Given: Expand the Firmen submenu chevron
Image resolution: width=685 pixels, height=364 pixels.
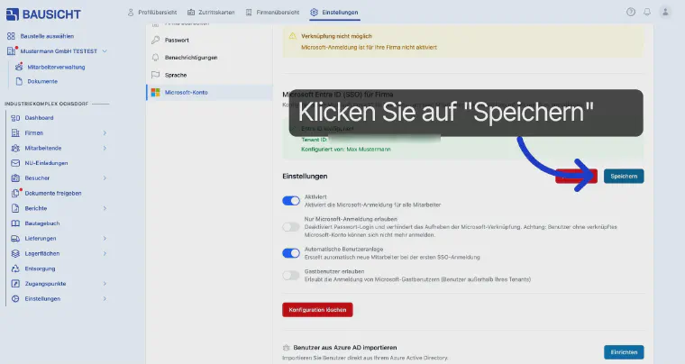Looking at the screenshot, I should (x=105, y=132).
